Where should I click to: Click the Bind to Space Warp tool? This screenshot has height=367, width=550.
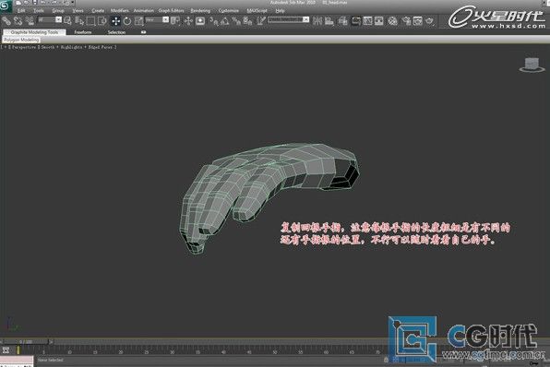(x=30, y=21)
